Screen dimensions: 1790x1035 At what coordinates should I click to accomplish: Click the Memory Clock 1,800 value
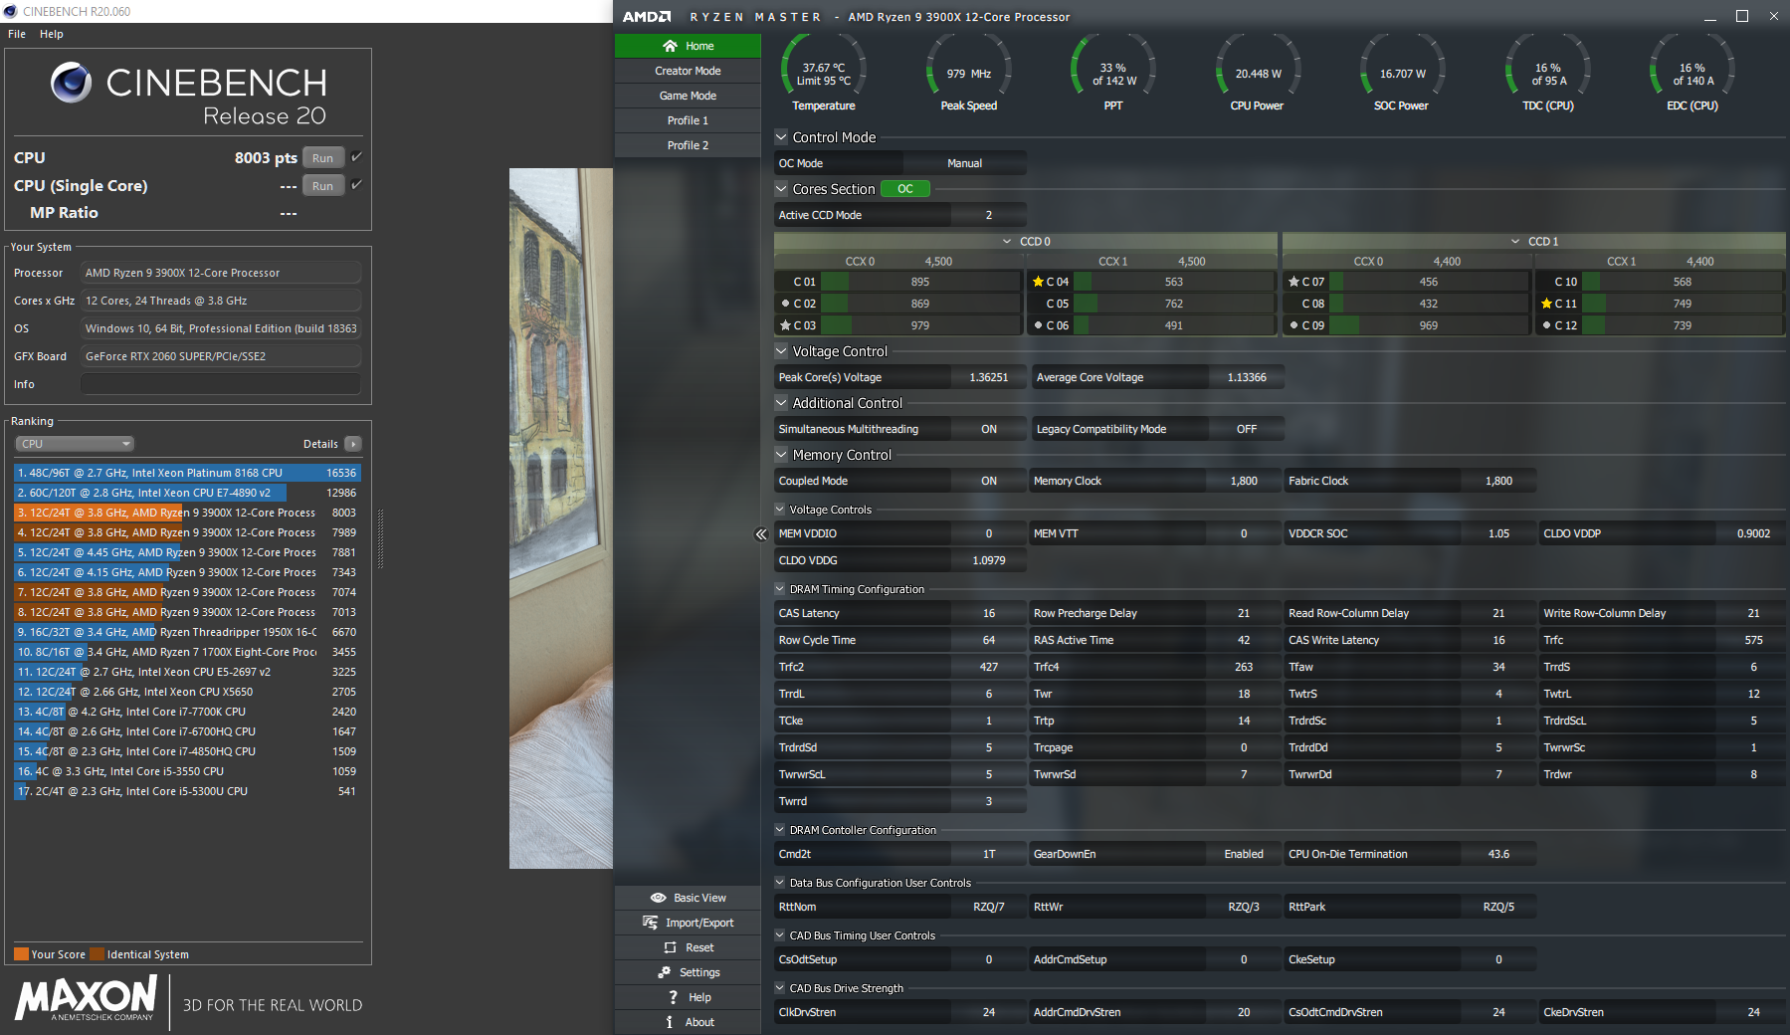pyautogui.click(x=1244, y=481)
